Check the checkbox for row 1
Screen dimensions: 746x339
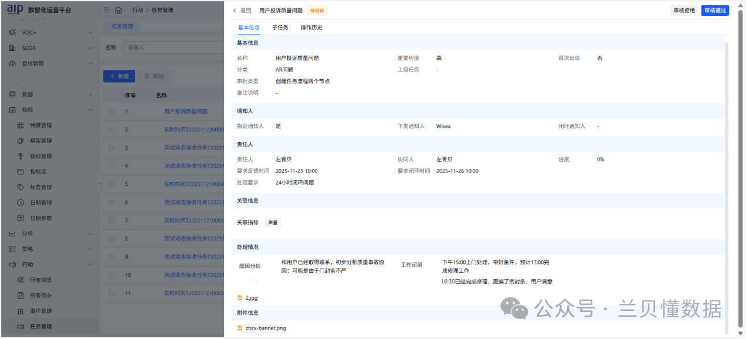tap(111, 111)
